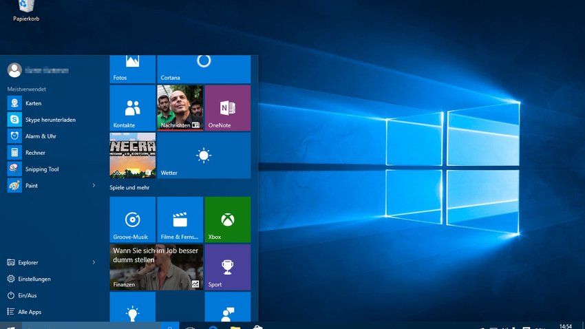Click the Meistverwendet heading
Viewport: 585px width, 329px height.
click(26, 89)
